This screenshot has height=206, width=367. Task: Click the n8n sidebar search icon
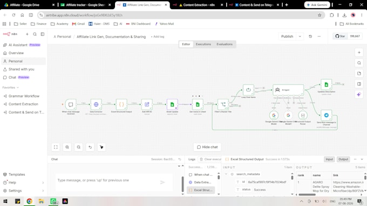pos(35,34)
